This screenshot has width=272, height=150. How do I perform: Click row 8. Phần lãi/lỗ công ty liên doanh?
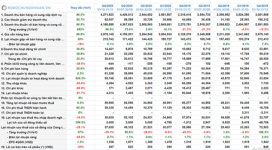point(33,64)
